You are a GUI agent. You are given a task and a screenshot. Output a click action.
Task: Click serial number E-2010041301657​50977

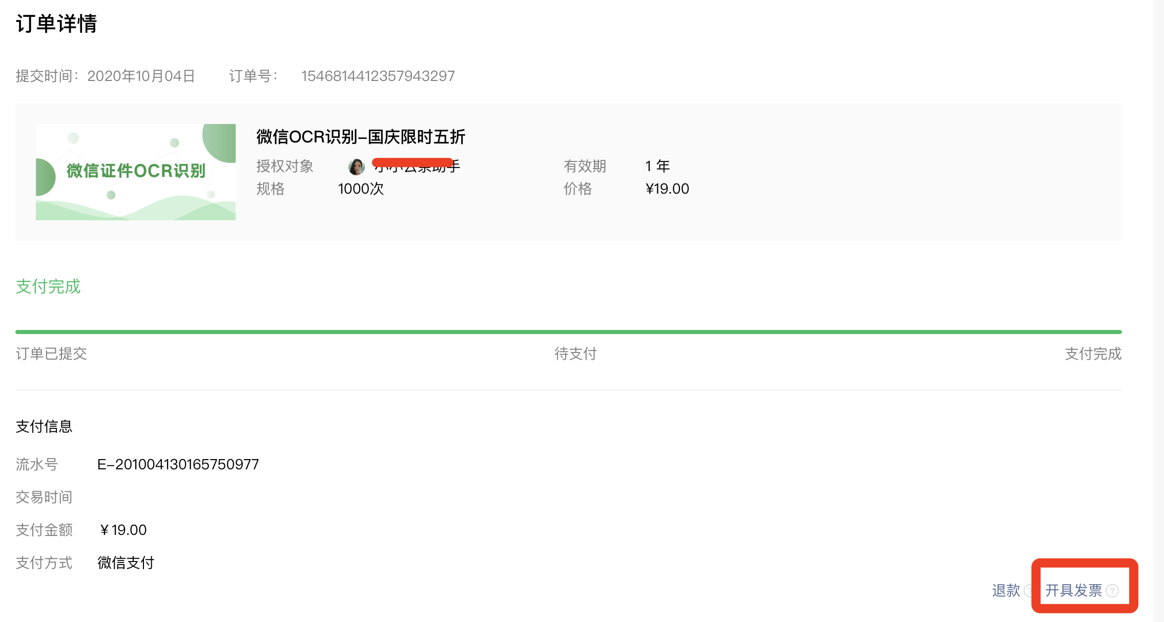(x=178, y=464)
